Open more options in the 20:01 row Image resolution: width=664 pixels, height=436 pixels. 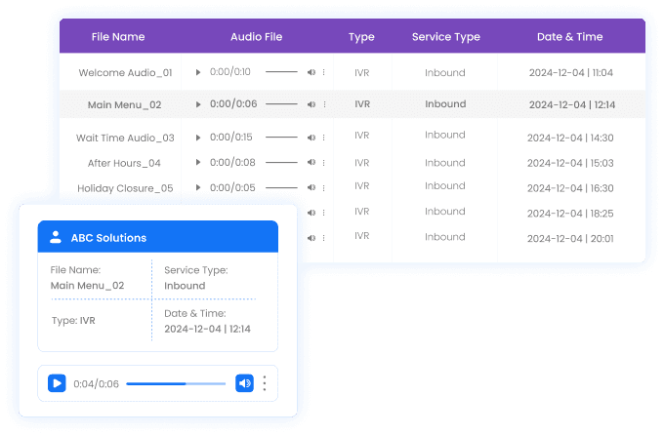tap(324, 238)
